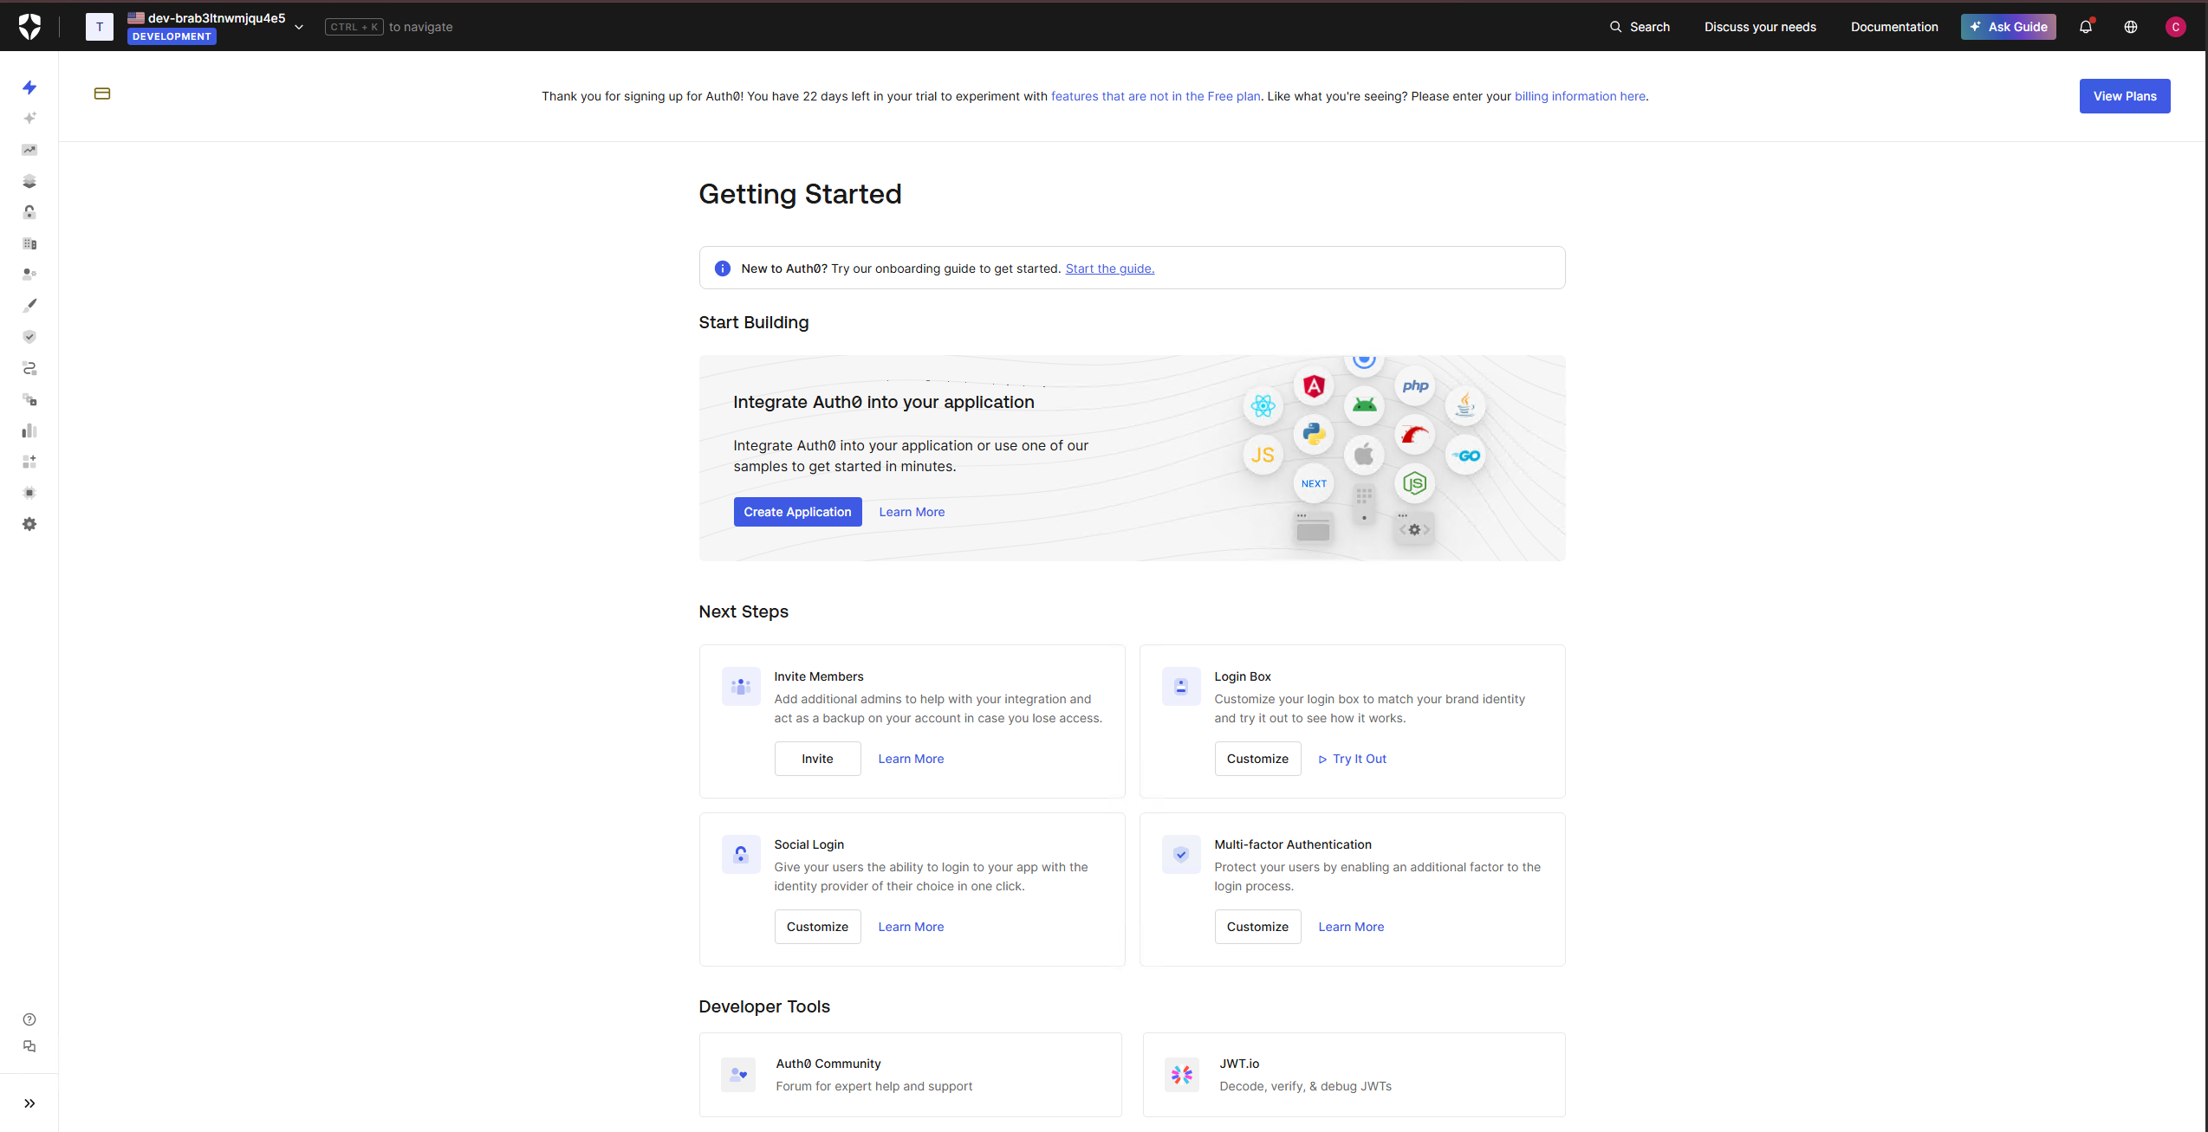Click the Ask Guide button

[x=2009, y=27]
